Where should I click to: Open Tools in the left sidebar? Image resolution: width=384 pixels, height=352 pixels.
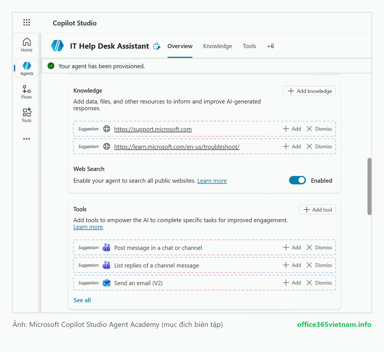pyautogui.click(x=27, y=115)
